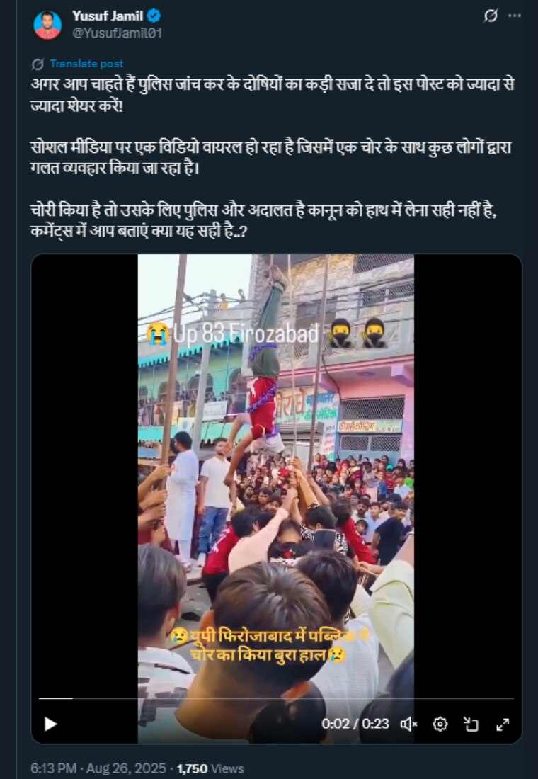Viewport: 538px width, 779px height.
Task: Open the 6:13 PM Aug 26, 2025 timestamp
Action: coord(98,768)
